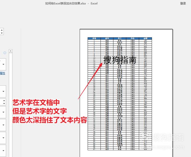
Task: Click the 金额 header cell in the print preview
Action: click(145, 38)
